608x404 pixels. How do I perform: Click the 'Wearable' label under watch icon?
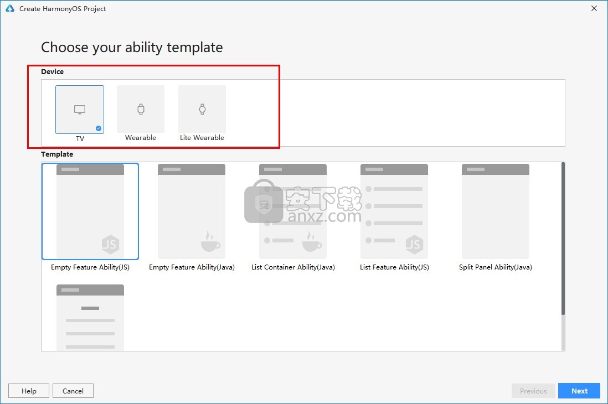click(x=140, y=138)
